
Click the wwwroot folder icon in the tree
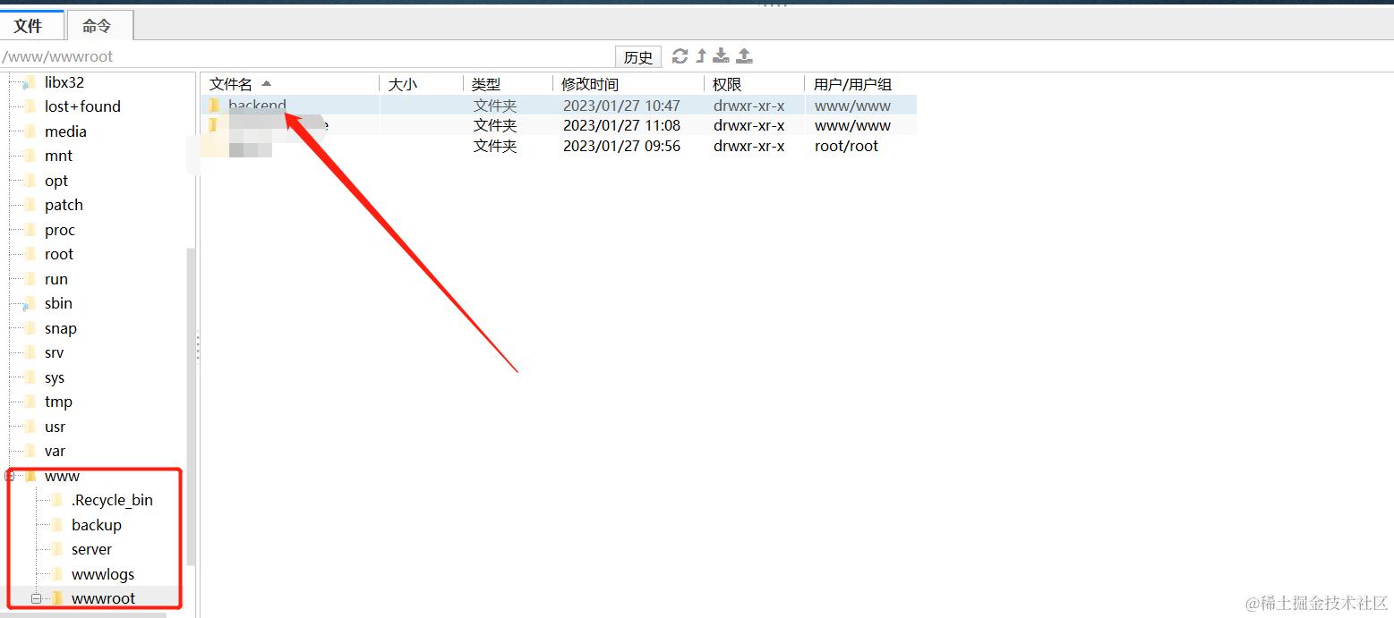pyautogui.click(x=57, y=598)
